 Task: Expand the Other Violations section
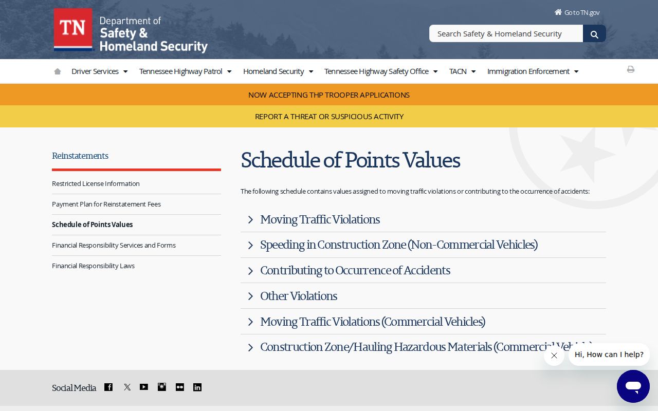click(x=423, y=296)
